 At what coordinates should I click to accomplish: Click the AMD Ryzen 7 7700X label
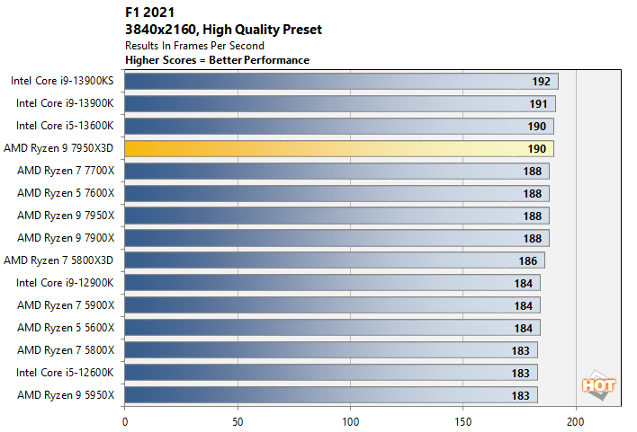coord(66,171)
